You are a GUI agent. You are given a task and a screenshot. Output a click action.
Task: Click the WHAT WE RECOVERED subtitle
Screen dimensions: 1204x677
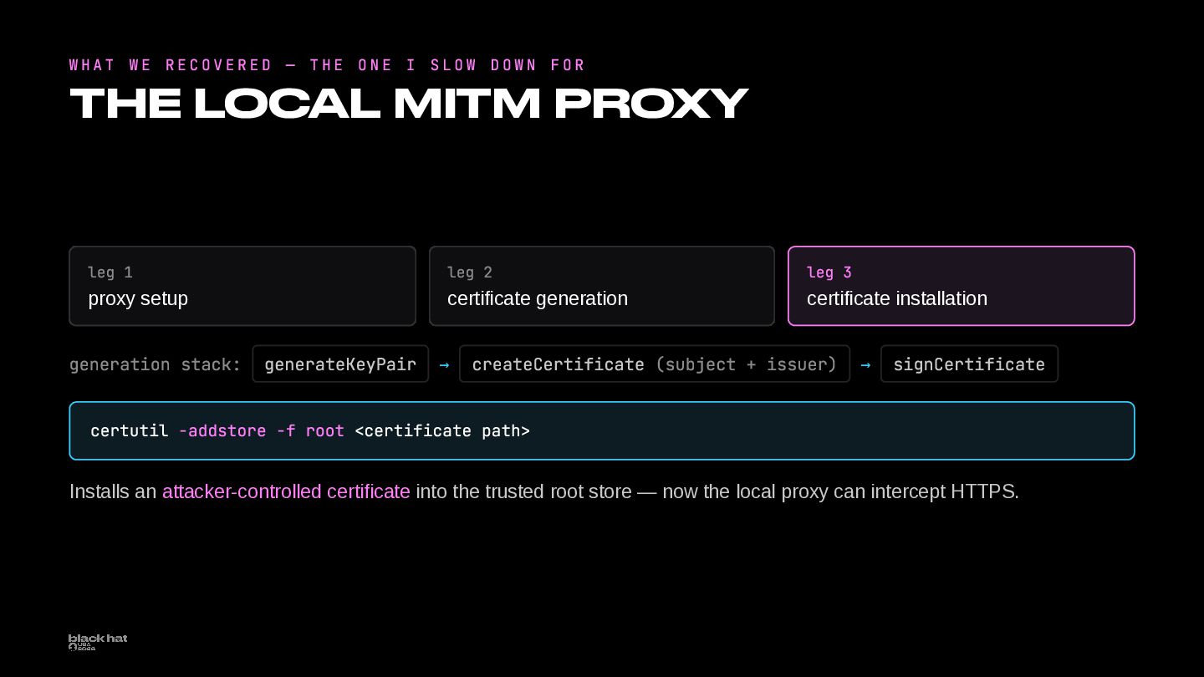[328, 65]
